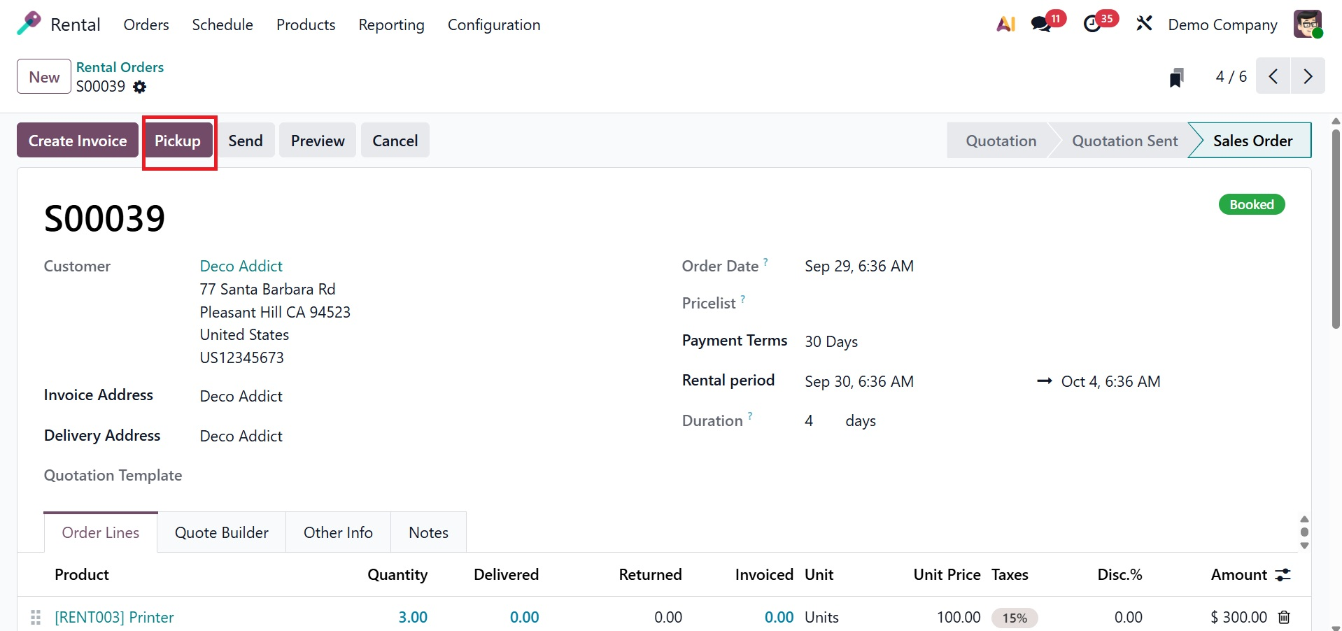The height and width of the screenshot is (631, 1342).
Task: Open the Configuration menu
Action: click(493, 24)
